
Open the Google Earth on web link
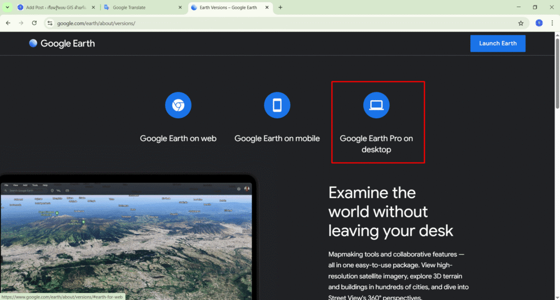178,139
